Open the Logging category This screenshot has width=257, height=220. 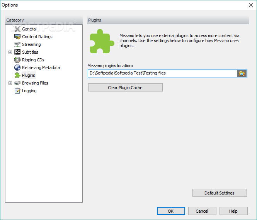[29, 91]
